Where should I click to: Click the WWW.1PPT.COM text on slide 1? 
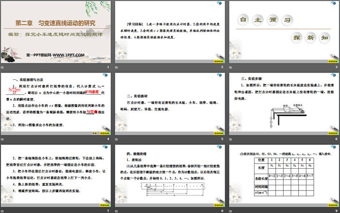(x=68, y=55)
